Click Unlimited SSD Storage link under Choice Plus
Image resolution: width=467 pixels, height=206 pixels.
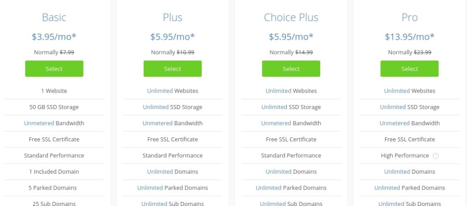click(274, 107)
